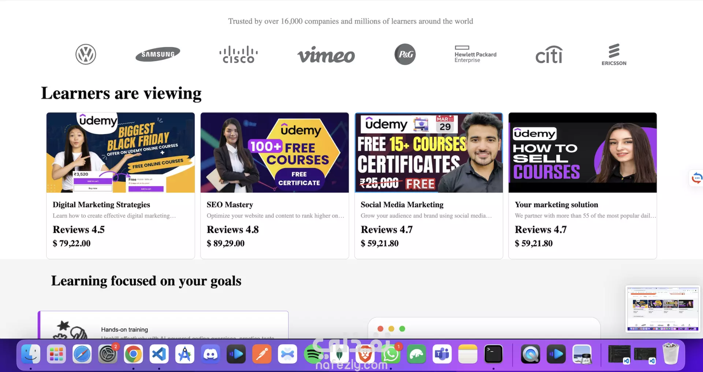Open Visual Studio Code from the dock
703x372 pixels.
pos(159,354)
